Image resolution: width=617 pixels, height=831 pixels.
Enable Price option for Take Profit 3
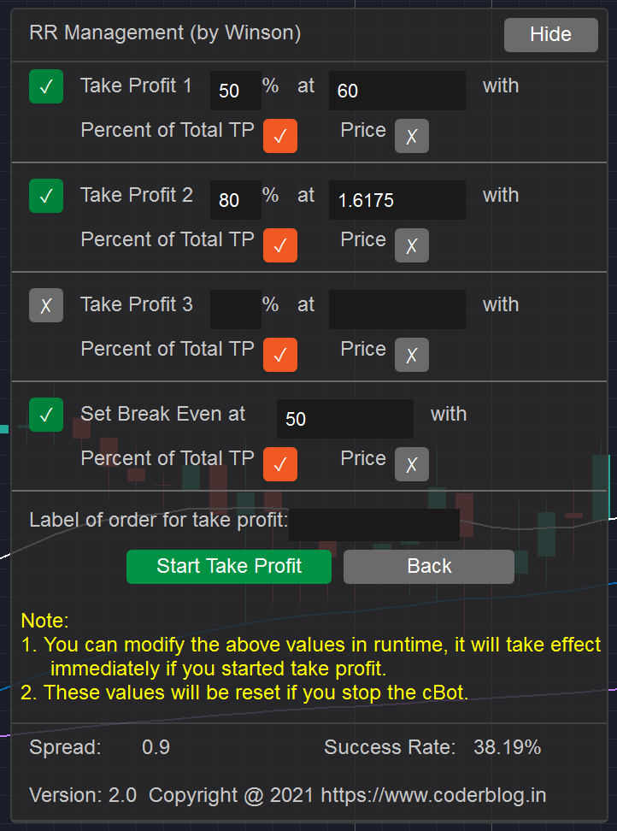412,355
